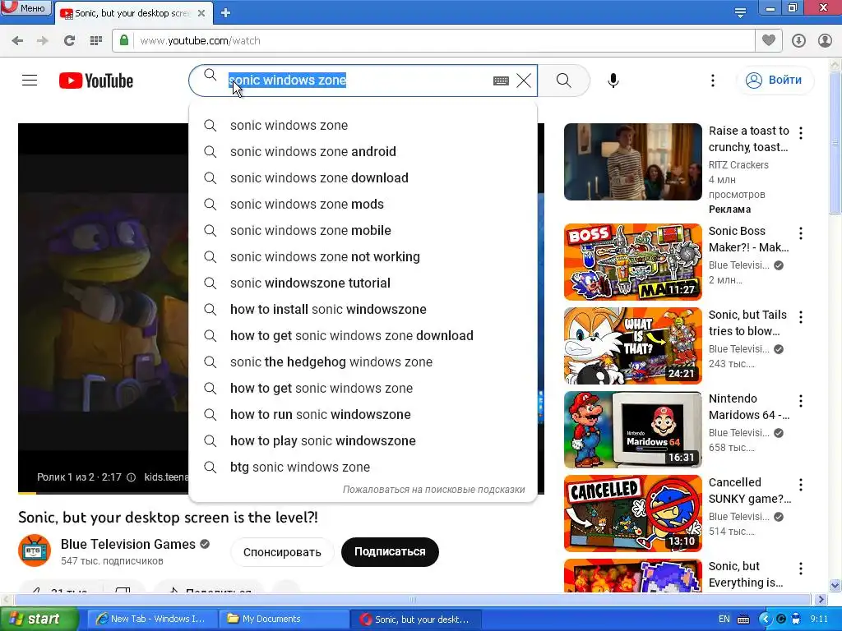Viewport: 842px width, 631px height.
Task: Select suggestion 'sonic windows zone android'
Action: [363, 151]
